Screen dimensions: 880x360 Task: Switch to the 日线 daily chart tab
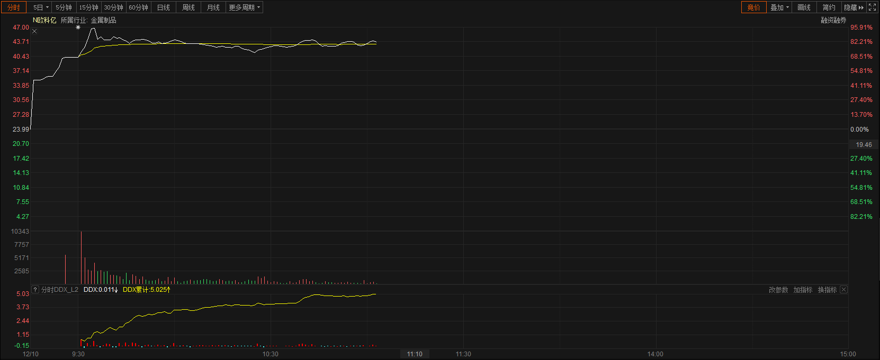coord(164,7)
